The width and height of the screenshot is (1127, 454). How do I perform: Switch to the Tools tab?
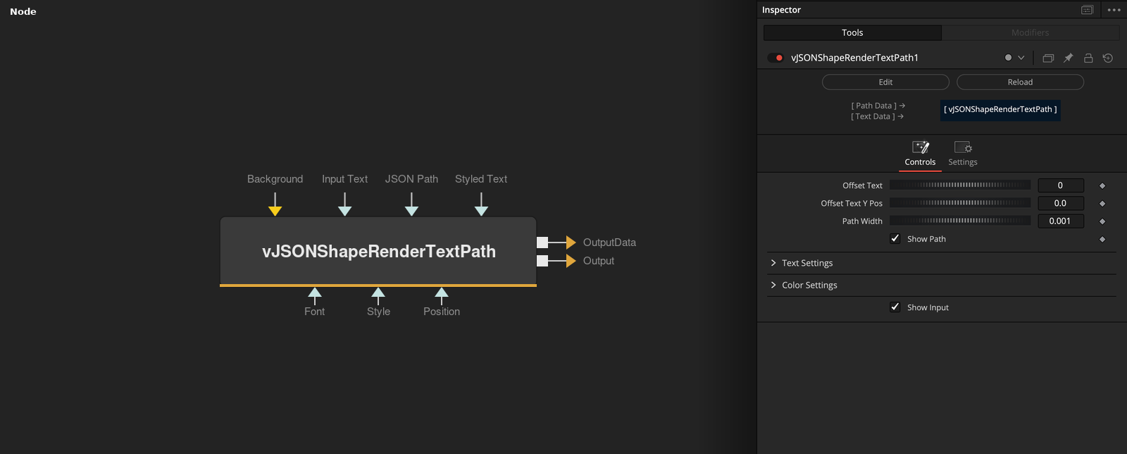(852, 32)
